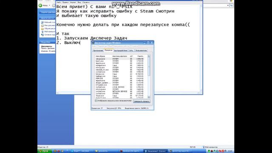
Task: Open Notepad Правка menu
Action: 65,3
